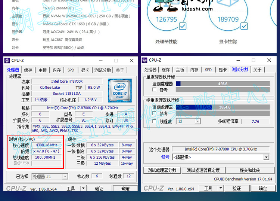Image resolution: width=280 pixels, height=201 pixels.
Task: Switch to 处理器 tab in right CPU-Z window
Action: click(150, 70)
